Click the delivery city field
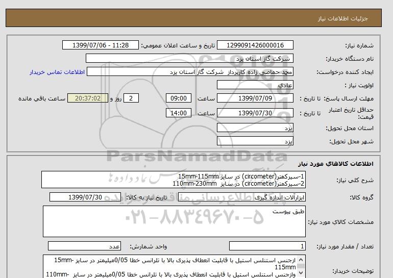The image size is (393, 278). click(255, 141)
